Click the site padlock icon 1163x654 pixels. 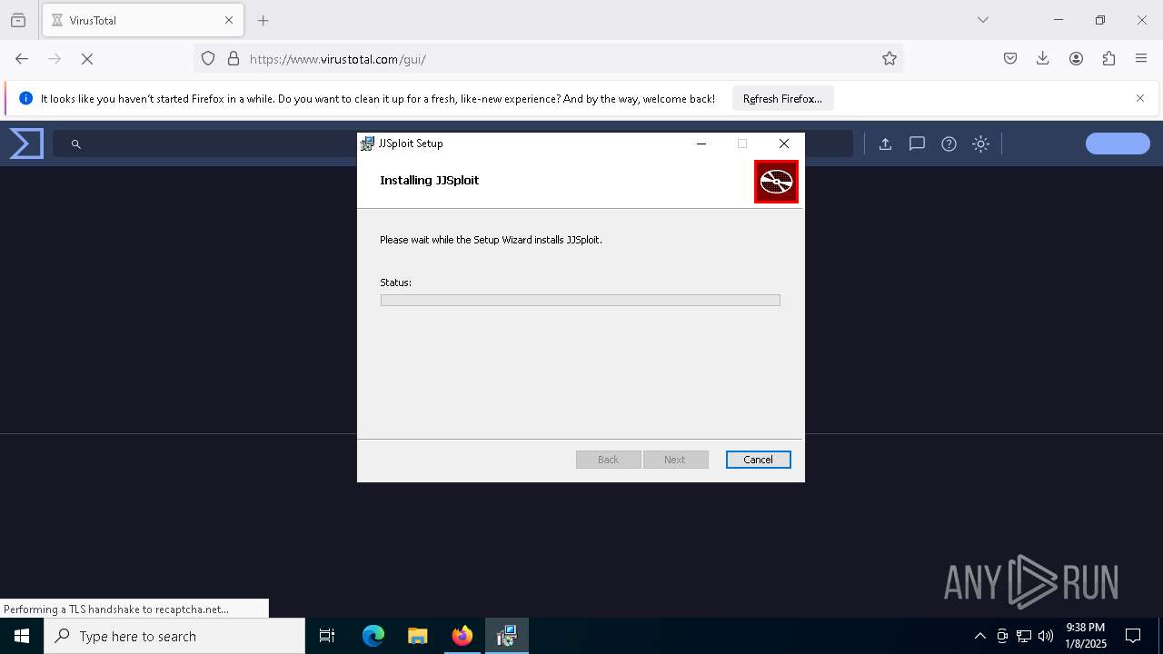234,59
